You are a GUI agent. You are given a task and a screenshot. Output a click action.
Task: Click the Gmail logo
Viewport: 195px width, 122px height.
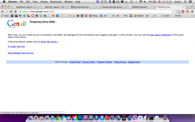click(x=17, y=24)
